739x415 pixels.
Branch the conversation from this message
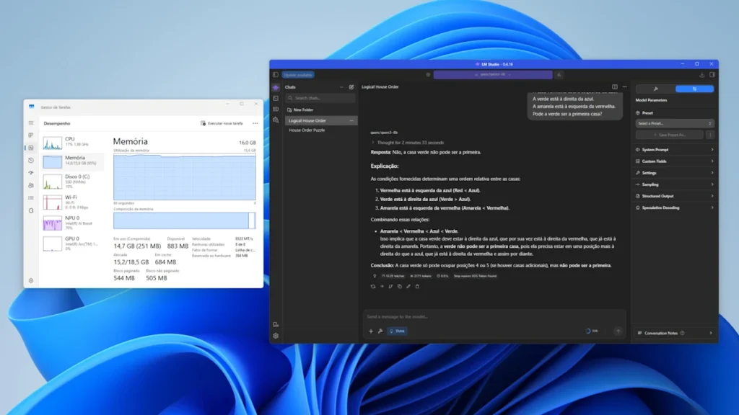click(x=390, y=287)
